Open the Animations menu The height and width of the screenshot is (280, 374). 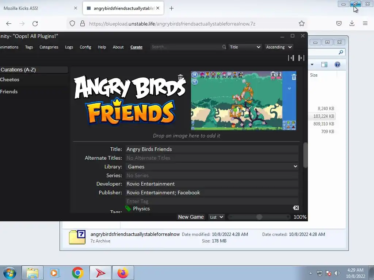[9, 47]
